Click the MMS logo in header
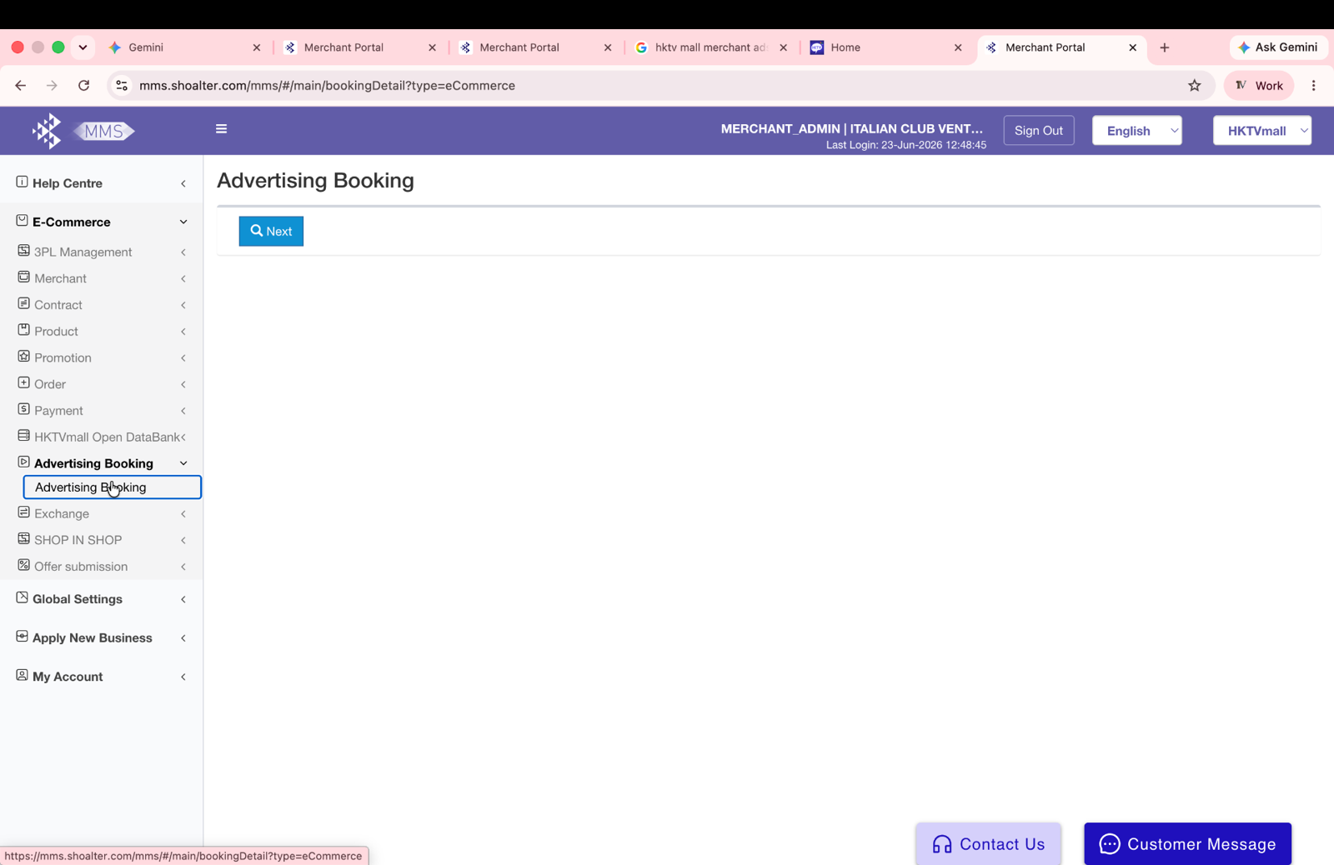Image resolution: width=1334 pixels, height=865 pixels. tap(83, 131)
